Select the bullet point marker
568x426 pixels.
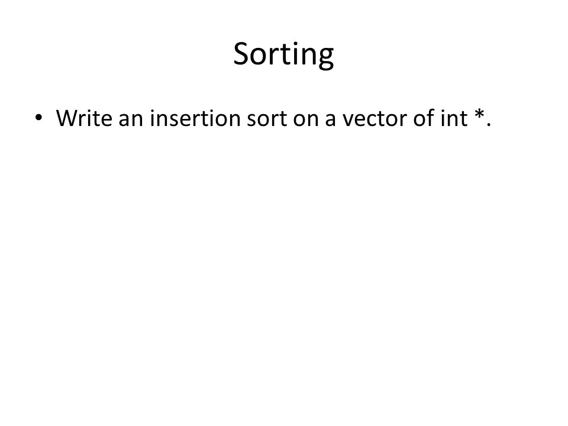38,117
